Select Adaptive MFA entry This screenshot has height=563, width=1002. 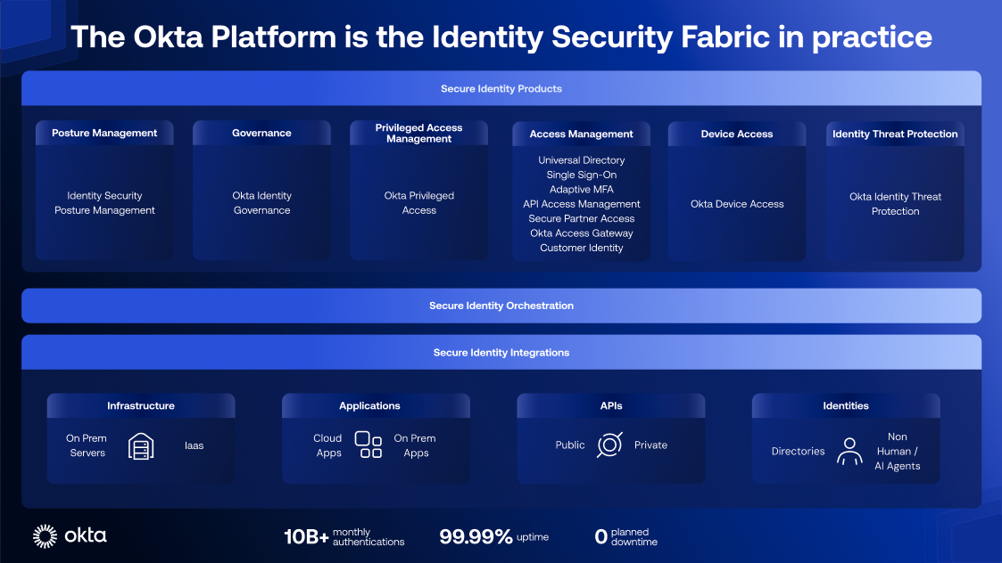click(x=581, y=190)
